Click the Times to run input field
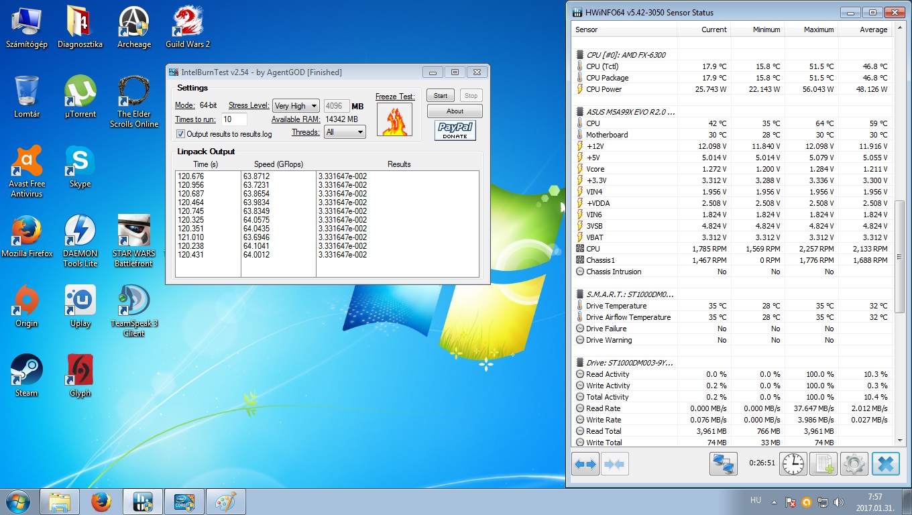The height and width of the screenshot is (515, 912). [235, 119]
